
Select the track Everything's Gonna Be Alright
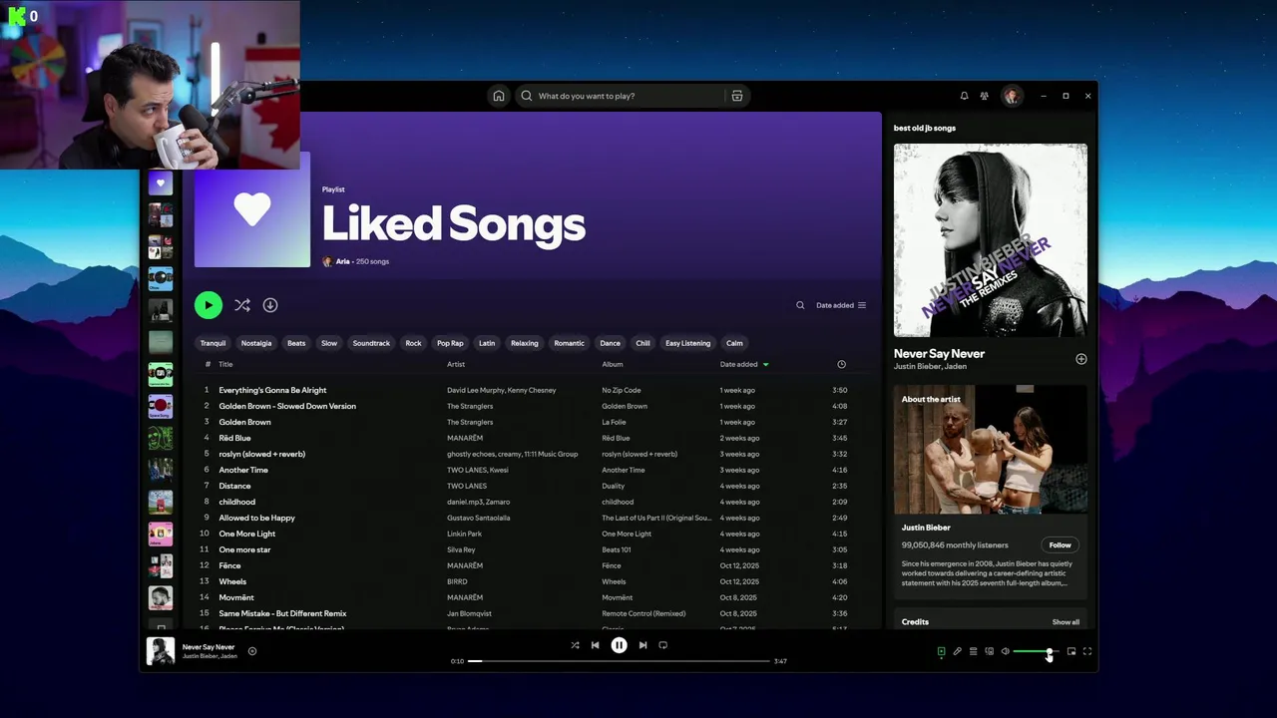tap(272, 390)
